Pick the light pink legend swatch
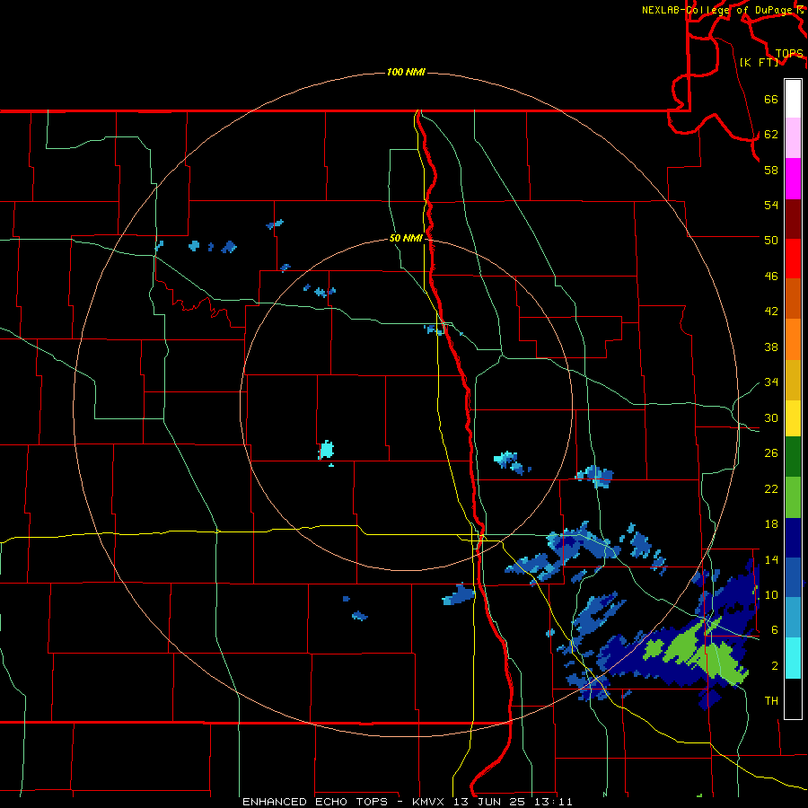The image size is (808, 808). click(793, 138)
